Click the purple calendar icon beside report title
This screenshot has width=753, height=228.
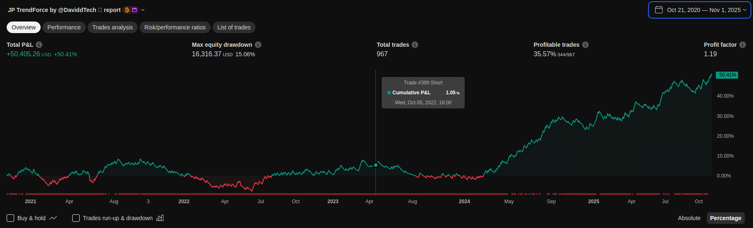coord(134,10)
